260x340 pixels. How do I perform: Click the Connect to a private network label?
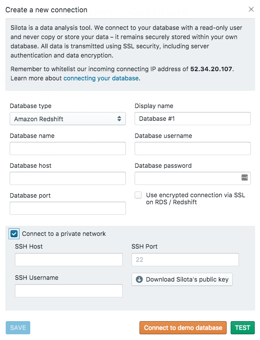(x=64, y=234)
